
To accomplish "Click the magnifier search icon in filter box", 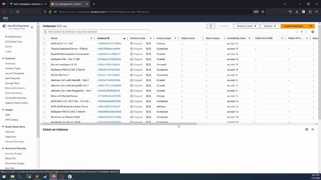I will pyautogui.click(x=46, y=32).
